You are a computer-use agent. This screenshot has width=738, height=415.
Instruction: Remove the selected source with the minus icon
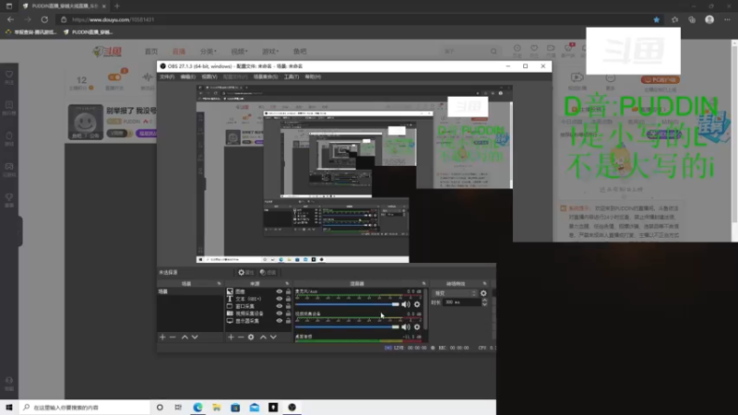[241, 337]
